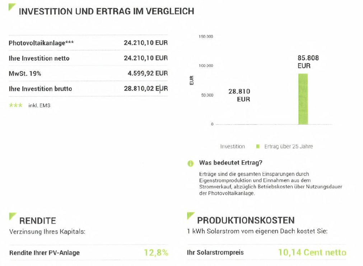Click the inkl. EMS footnote text
The image size is (363, 266).
pyautogui.click(x=39, y=105)
